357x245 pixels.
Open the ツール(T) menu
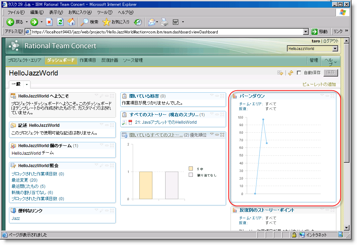pyautogui.click(x=104, y=12)
